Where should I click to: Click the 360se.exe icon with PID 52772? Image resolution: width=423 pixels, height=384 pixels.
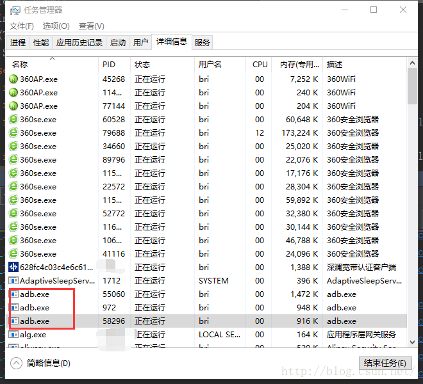[x=13, y=213]
